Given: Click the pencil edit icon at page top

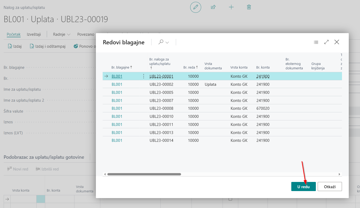Looking at the screenshot, I should pos(195,7).
